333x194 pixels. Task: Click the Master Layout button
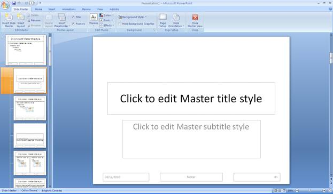[x=49, y=21]
